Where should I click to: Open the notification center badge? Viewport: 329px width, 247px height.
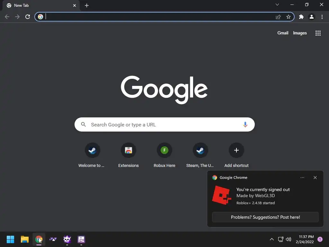click(x=320, y=239)
